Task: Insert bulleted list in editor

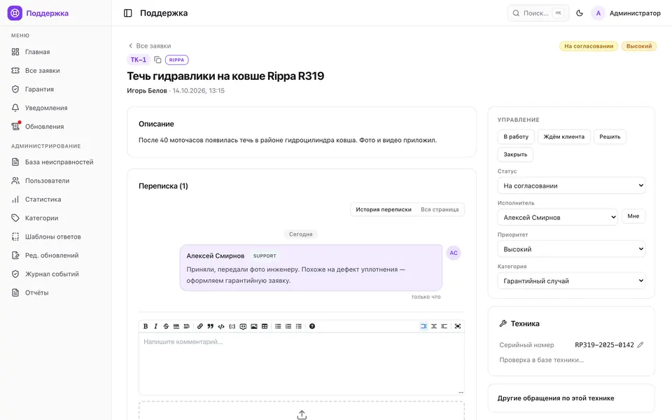Action: [x=278, y=326]
